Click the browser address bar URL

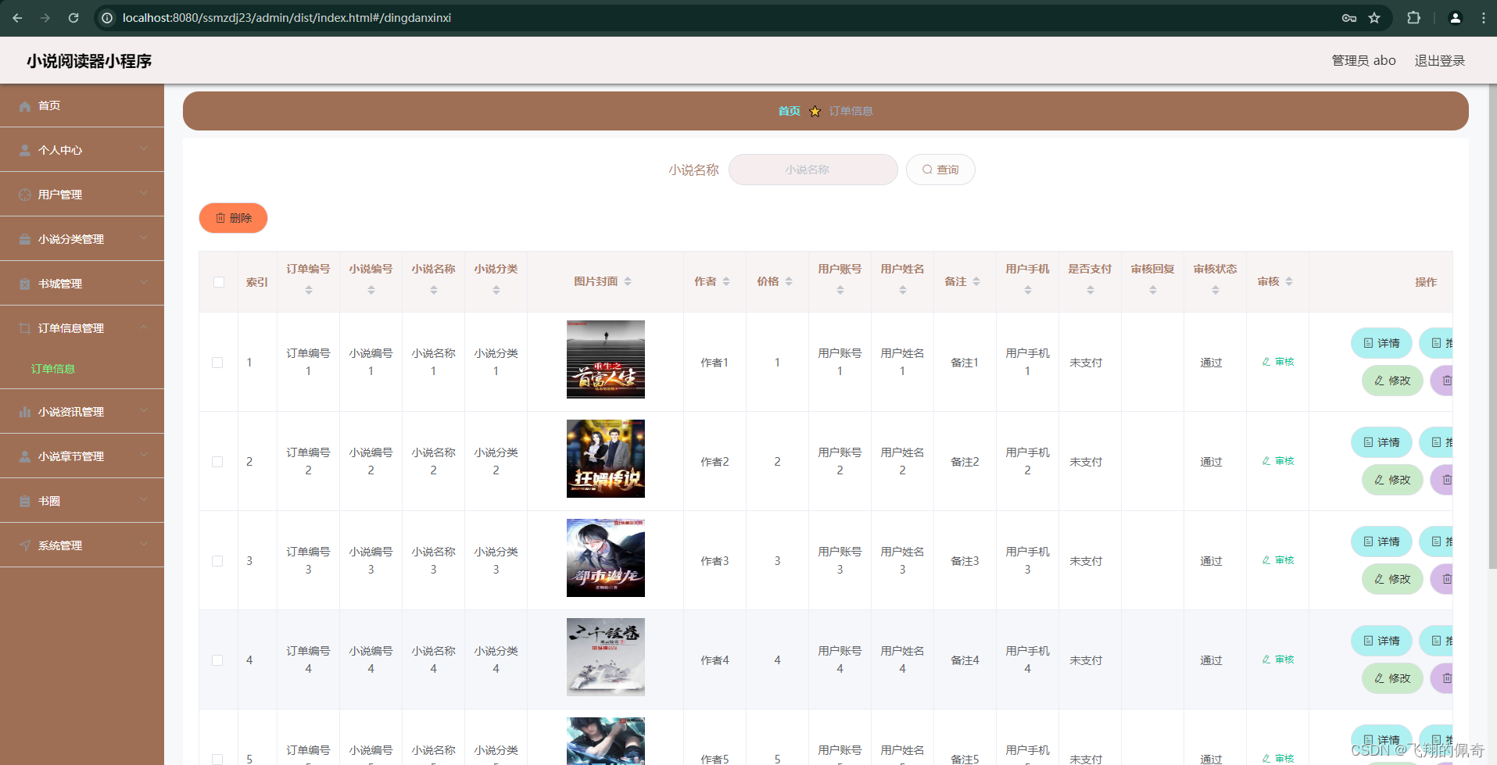[287, 17]
